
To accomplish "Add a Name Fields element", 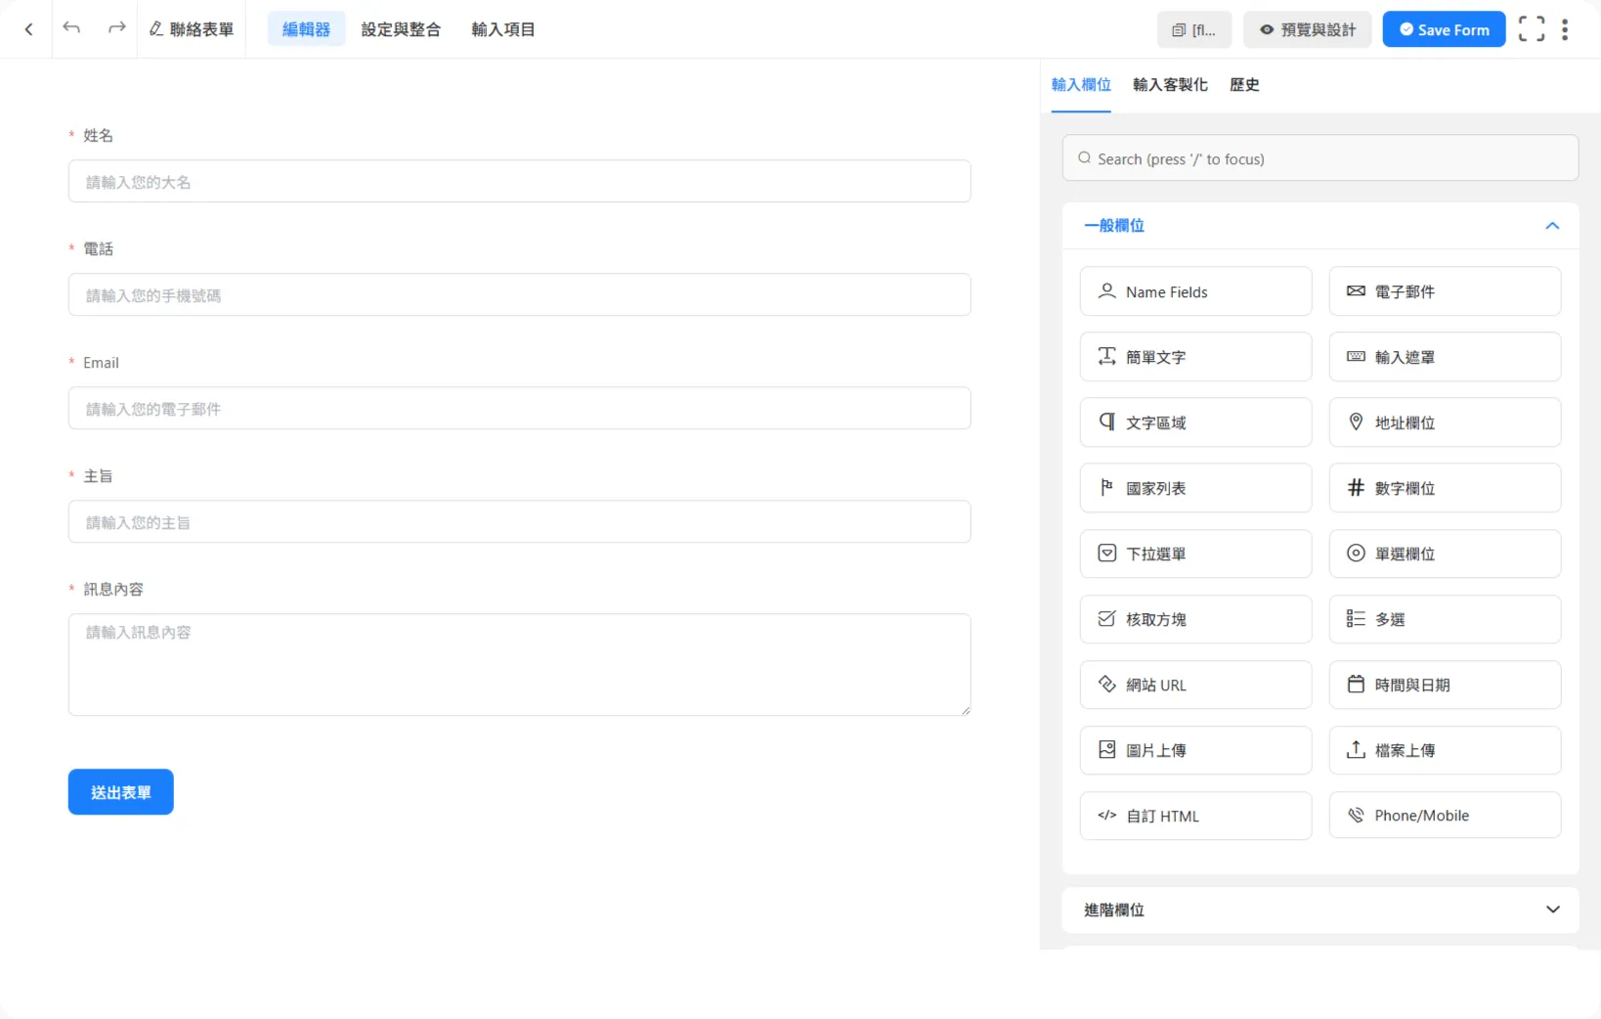I will pos(1194,291).
